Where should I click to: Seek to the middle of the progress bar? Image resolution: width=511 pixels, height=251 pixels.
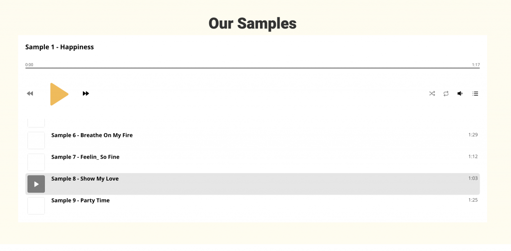coord(253,68)
